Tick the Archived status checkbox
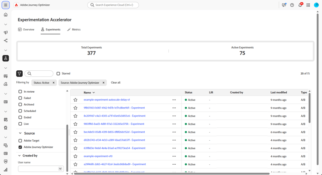This screenshot has height=175, width=322. click(x=20, y=104)
